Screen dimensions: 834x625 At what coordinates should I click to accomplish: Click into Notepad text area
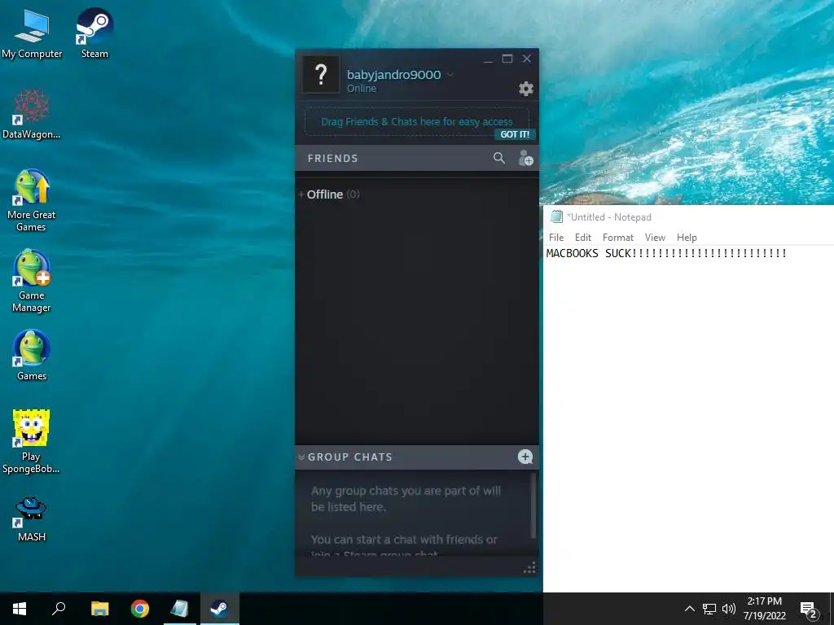688,419
